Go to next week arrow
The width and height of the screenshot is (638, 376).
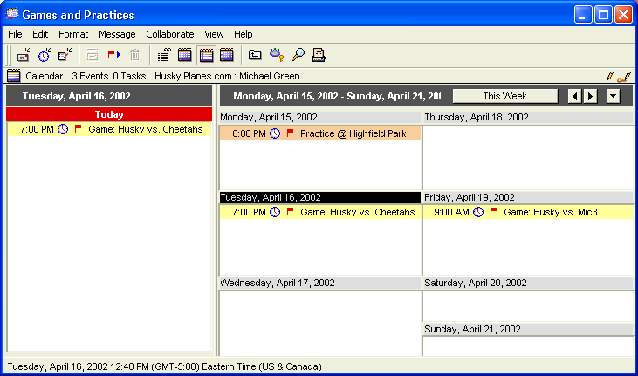point(591,96)
